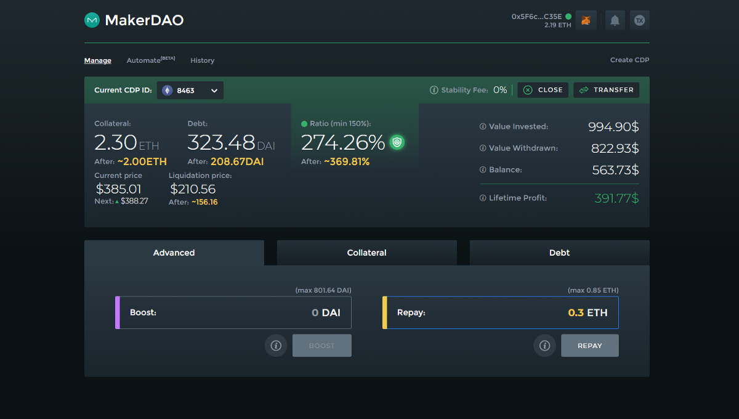Click the Stability Fee 0% value
The image size is (739, 419).
click(500, 90)
